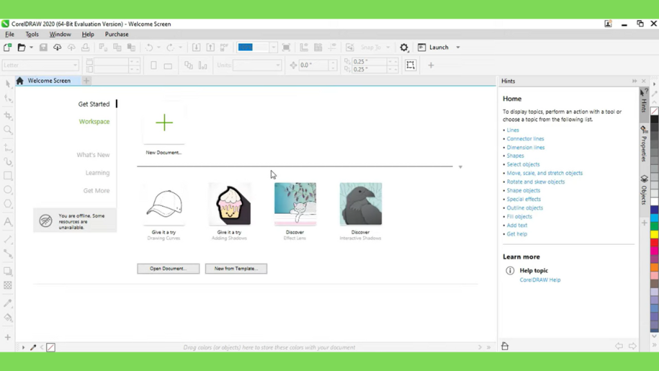
Task: Select the Freehand curve tool
Action: coord(8,147)
